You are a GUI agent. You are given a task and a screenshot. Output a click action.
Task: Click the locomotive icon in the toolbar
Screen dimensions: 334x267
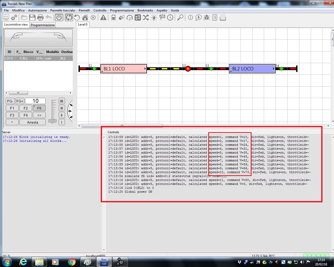(114, 18)
